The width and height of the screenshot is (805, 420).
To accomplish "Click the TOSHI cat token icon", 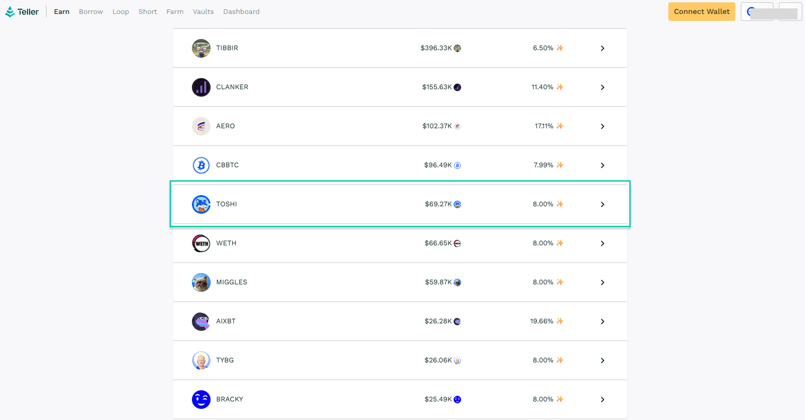I will tap(201, 204).
